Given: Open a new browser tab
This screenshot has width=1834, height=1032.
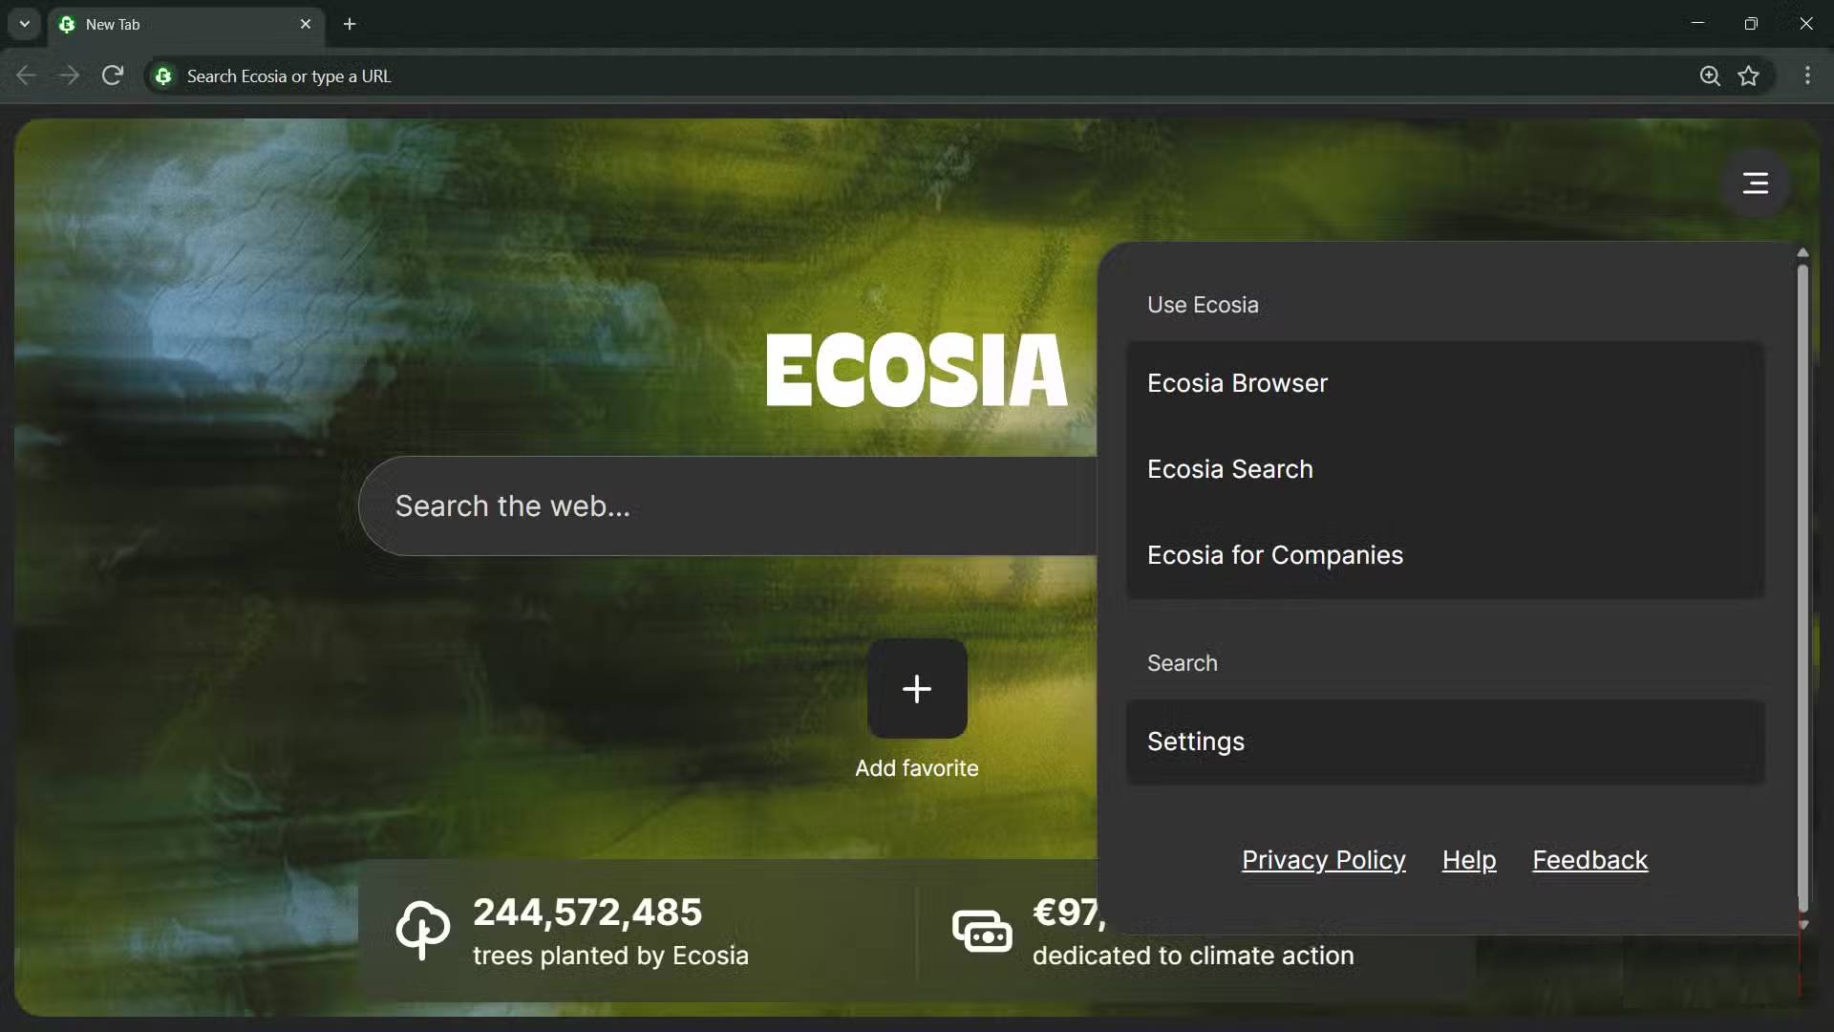Looking at the screenshot, I should pyautogui.click(x=350, y=24).
